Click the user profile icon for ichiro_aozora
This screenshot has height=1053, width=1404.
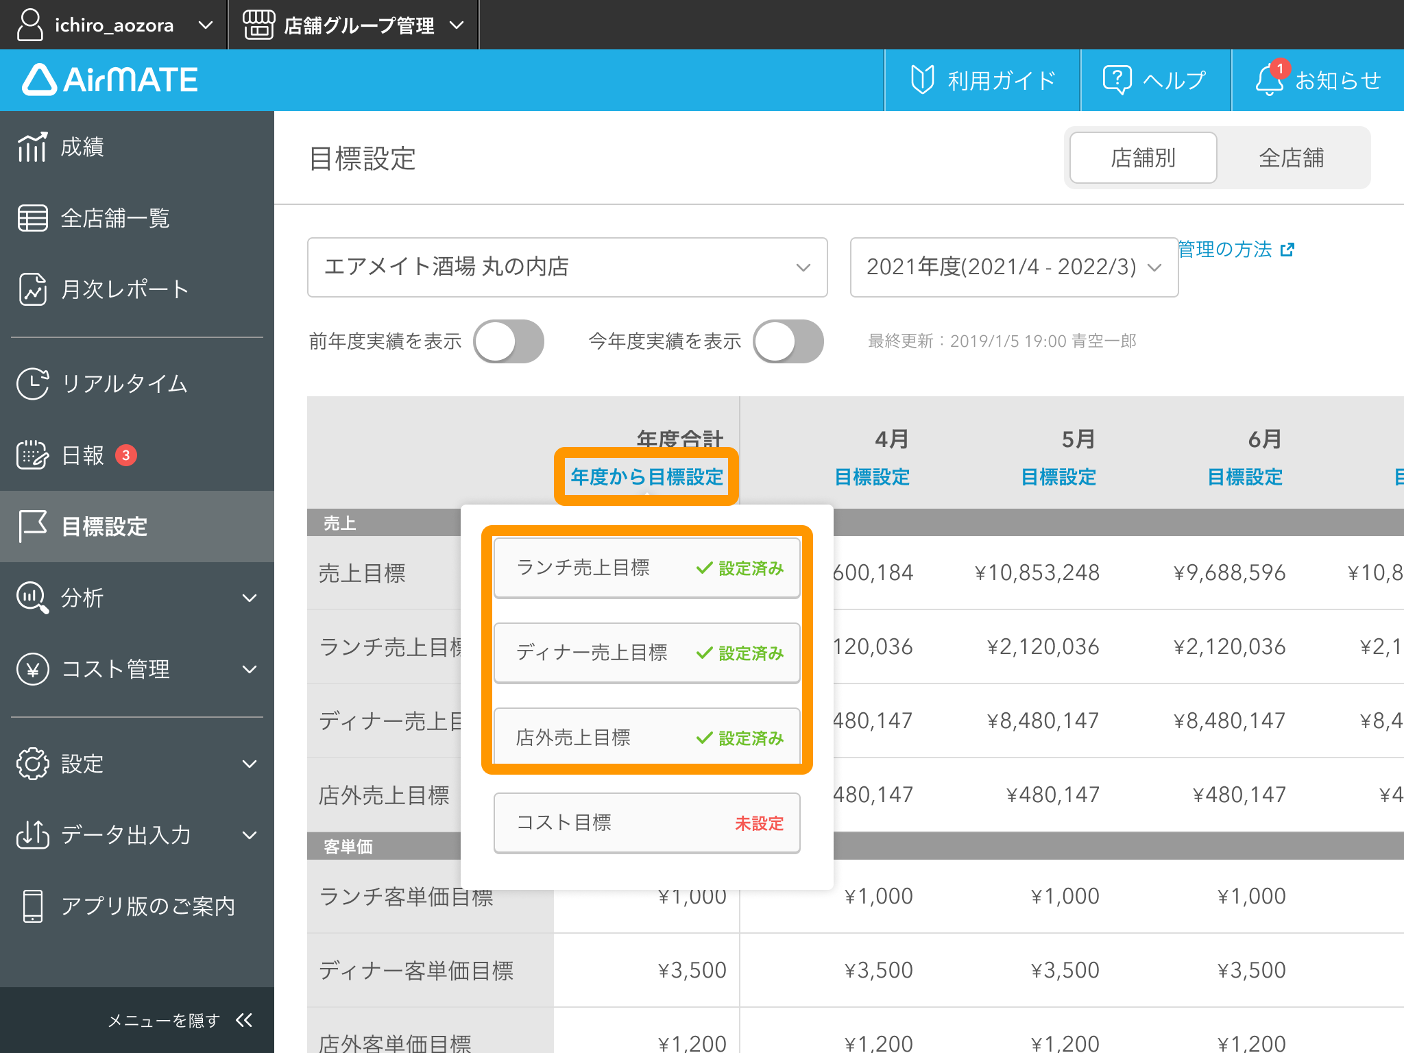click(30, 25)
